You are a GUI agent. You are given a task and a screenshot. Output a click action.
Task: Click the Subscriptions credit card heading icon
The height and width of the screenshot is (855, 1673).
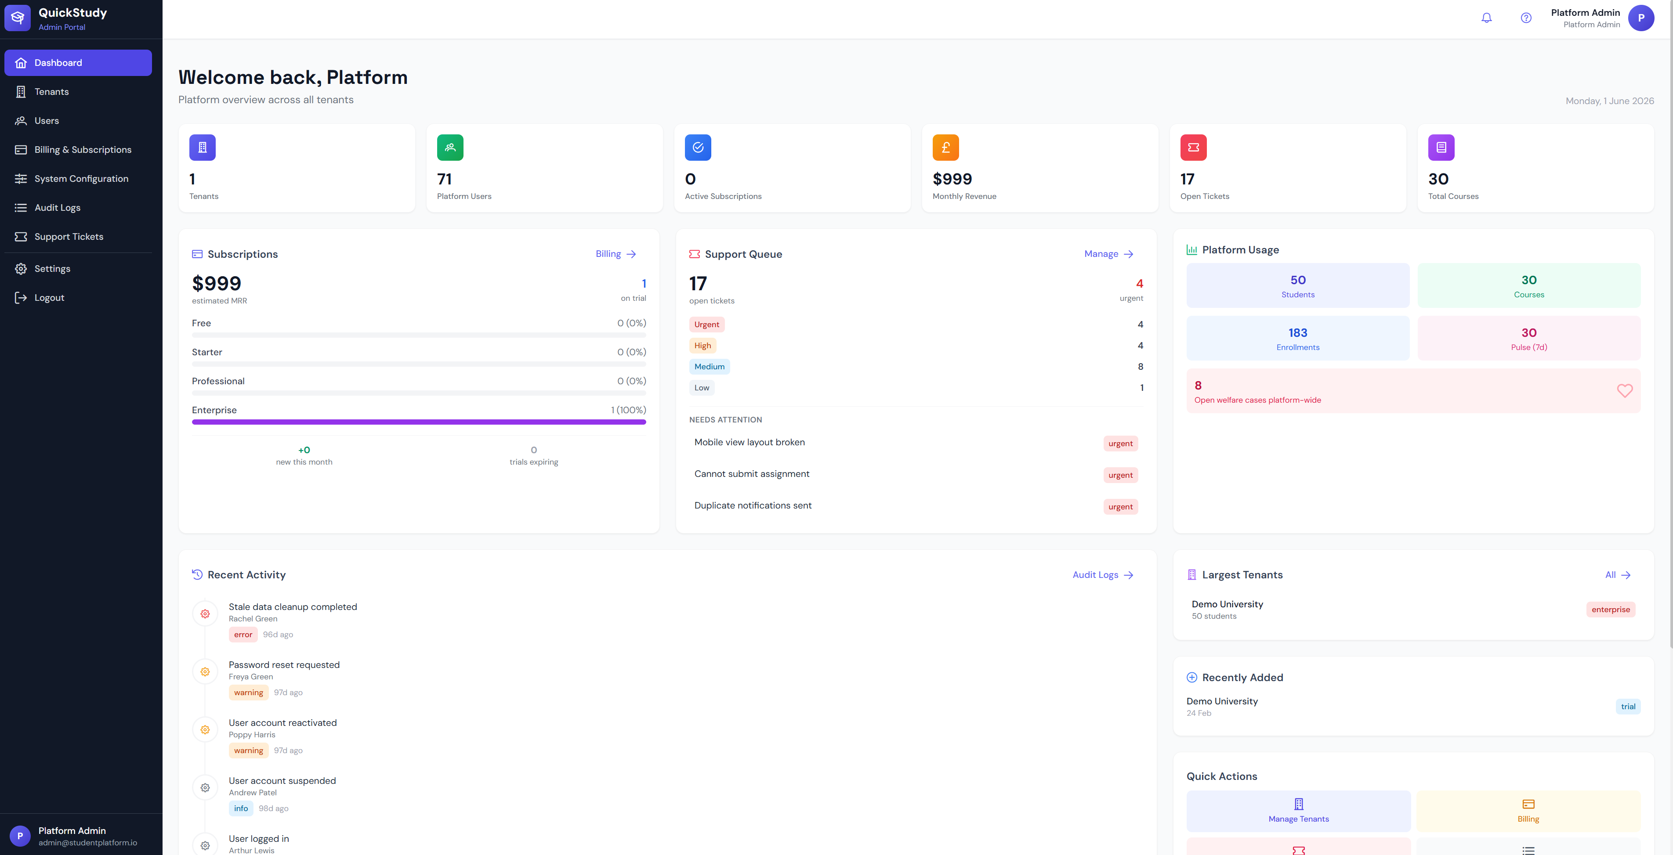pos(197,254)
